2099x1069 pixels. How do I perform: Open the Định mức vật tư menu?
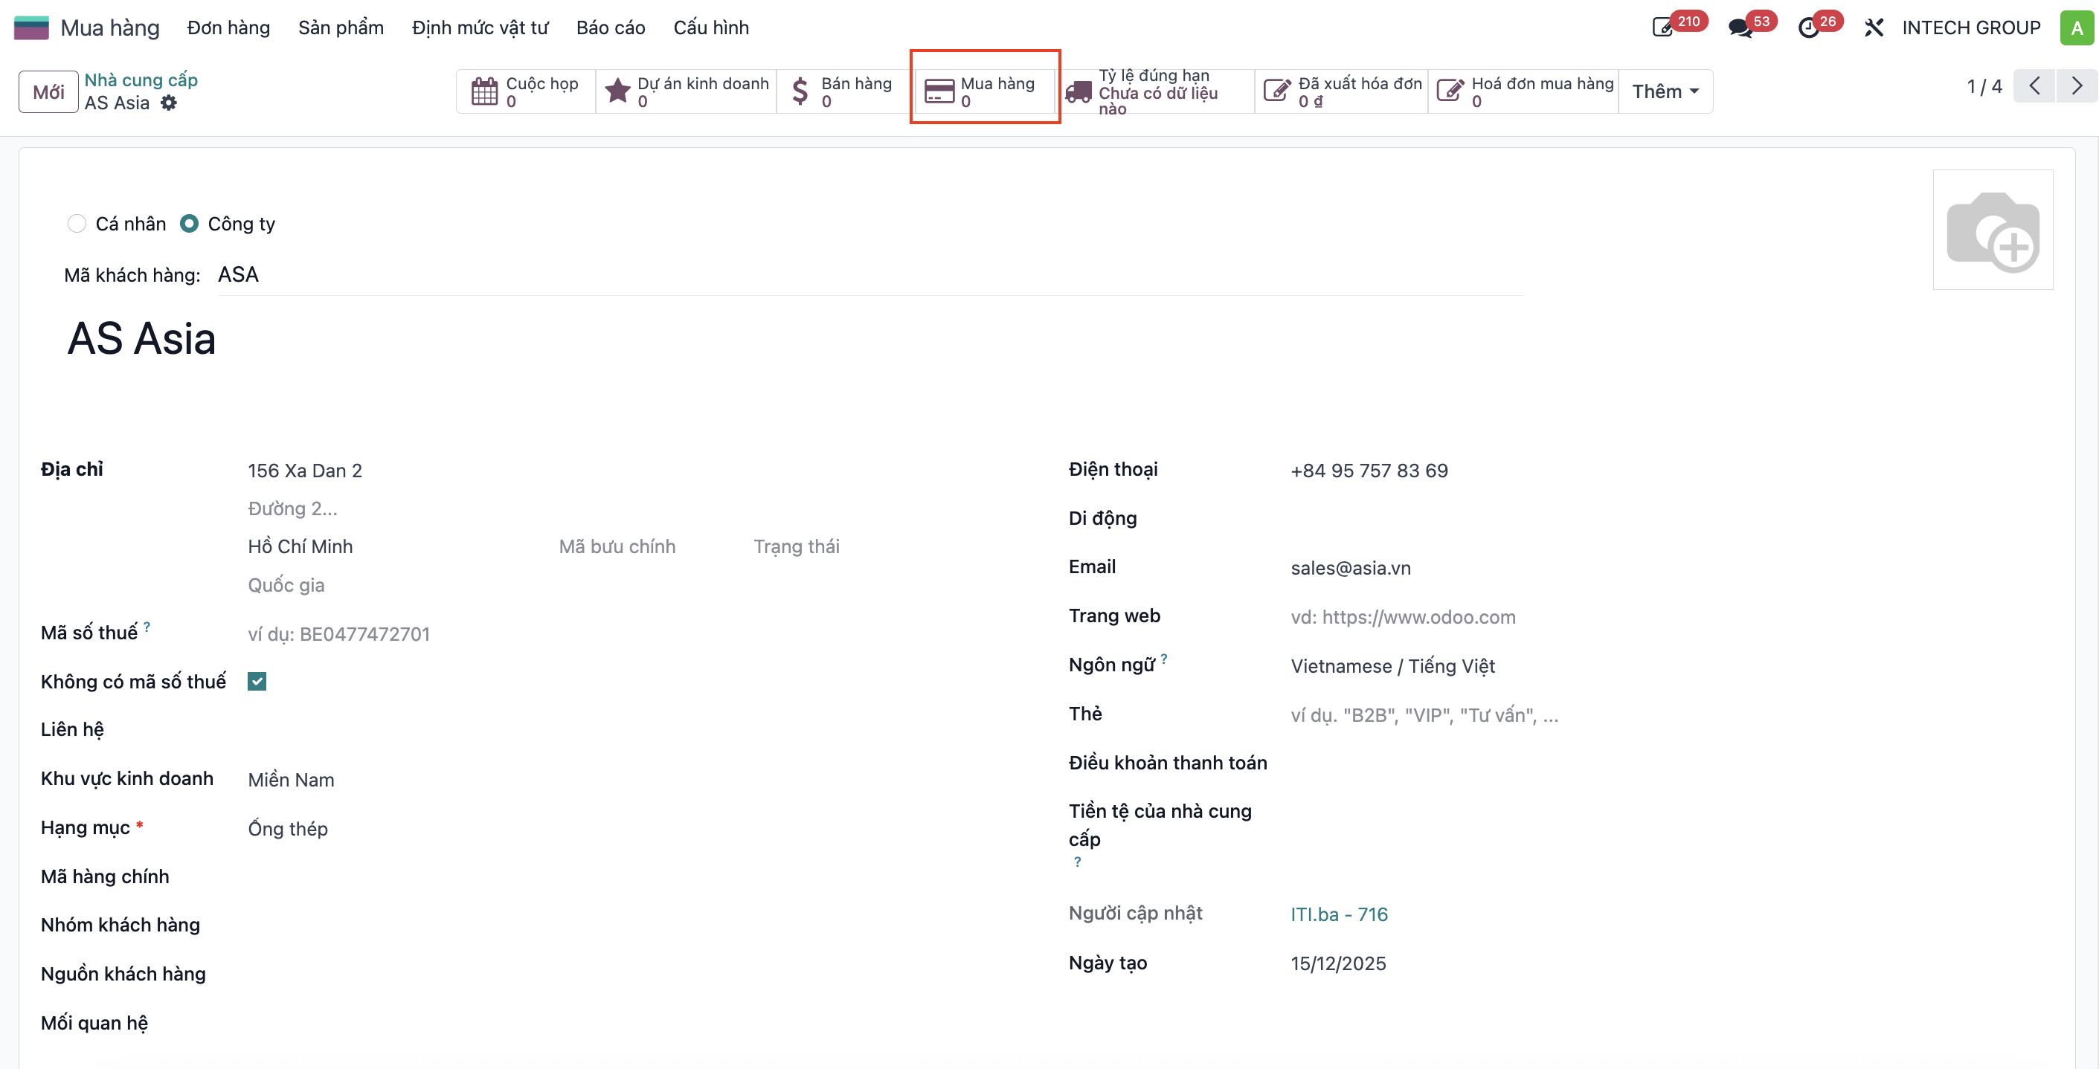[x=480, y=28]
